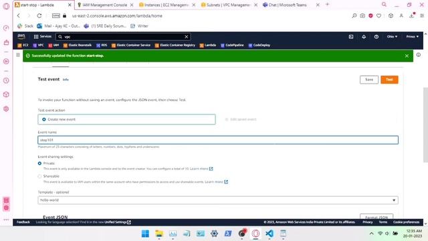Screen dimensions: 428x241
Task: Reload the page with refresh icon
Action: (x=39, y=16)
